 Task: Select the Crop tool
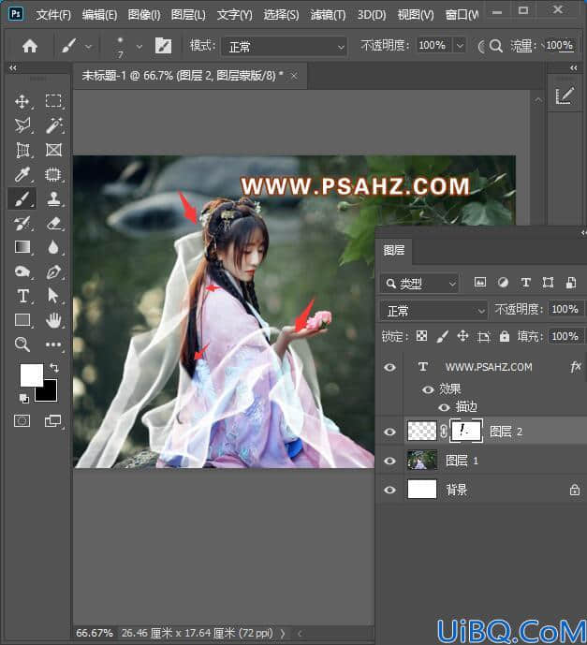[x=22, y=150]
